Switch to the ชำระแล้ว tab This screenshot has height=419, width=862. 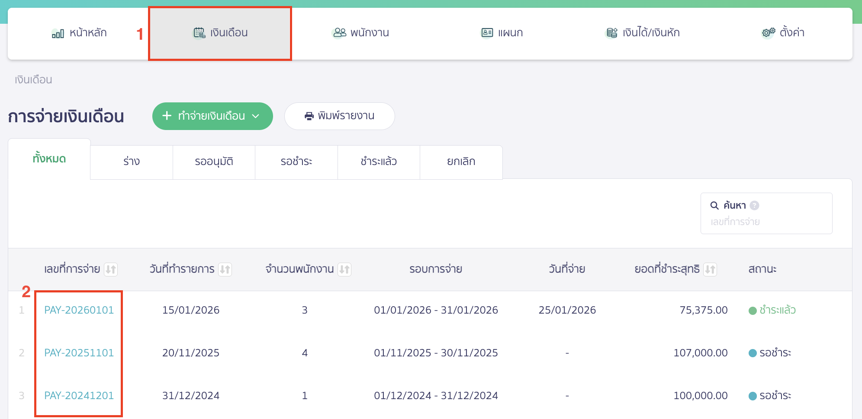tap(378, 162)
